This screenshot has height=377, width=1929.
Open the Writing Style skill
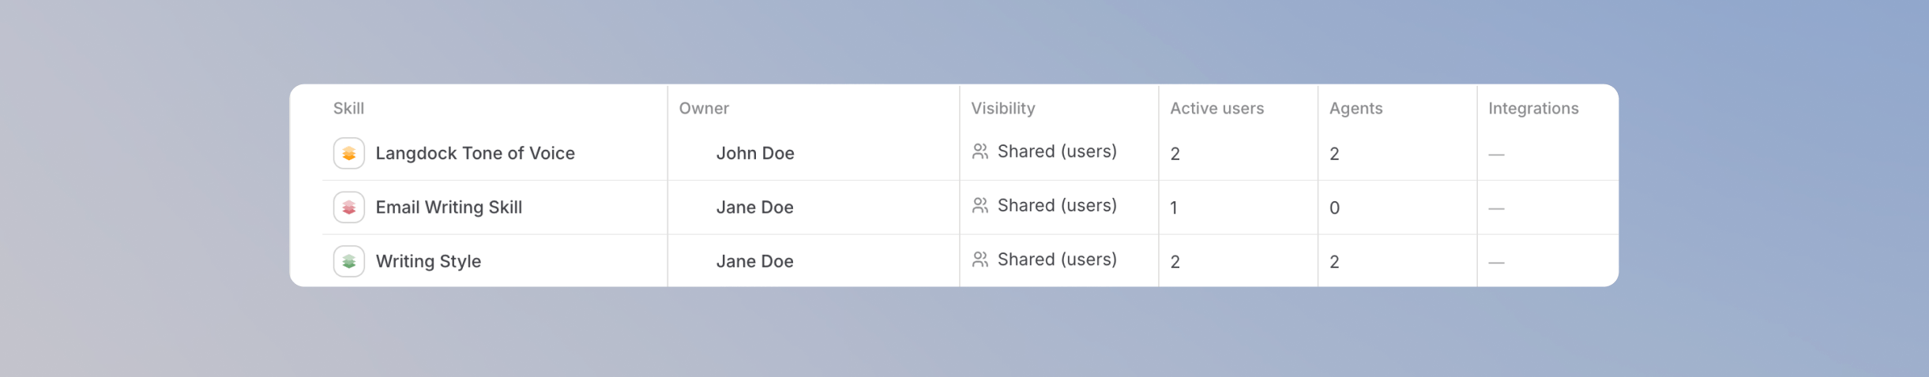(428, 261)
